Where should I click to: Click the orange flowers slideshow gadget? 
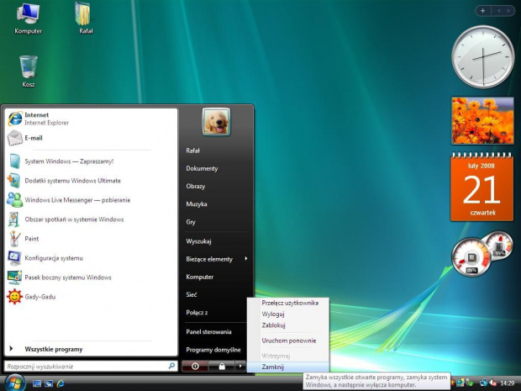[482, 120]
